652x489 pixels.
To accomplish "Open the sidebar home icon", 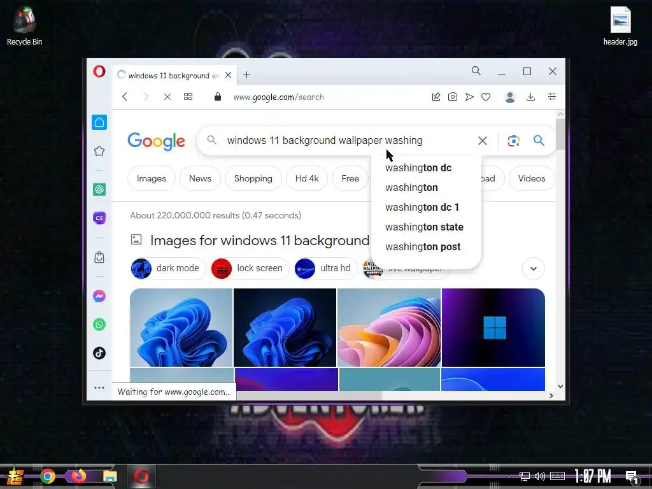I will pyautogui.click(x=99, y=122).
